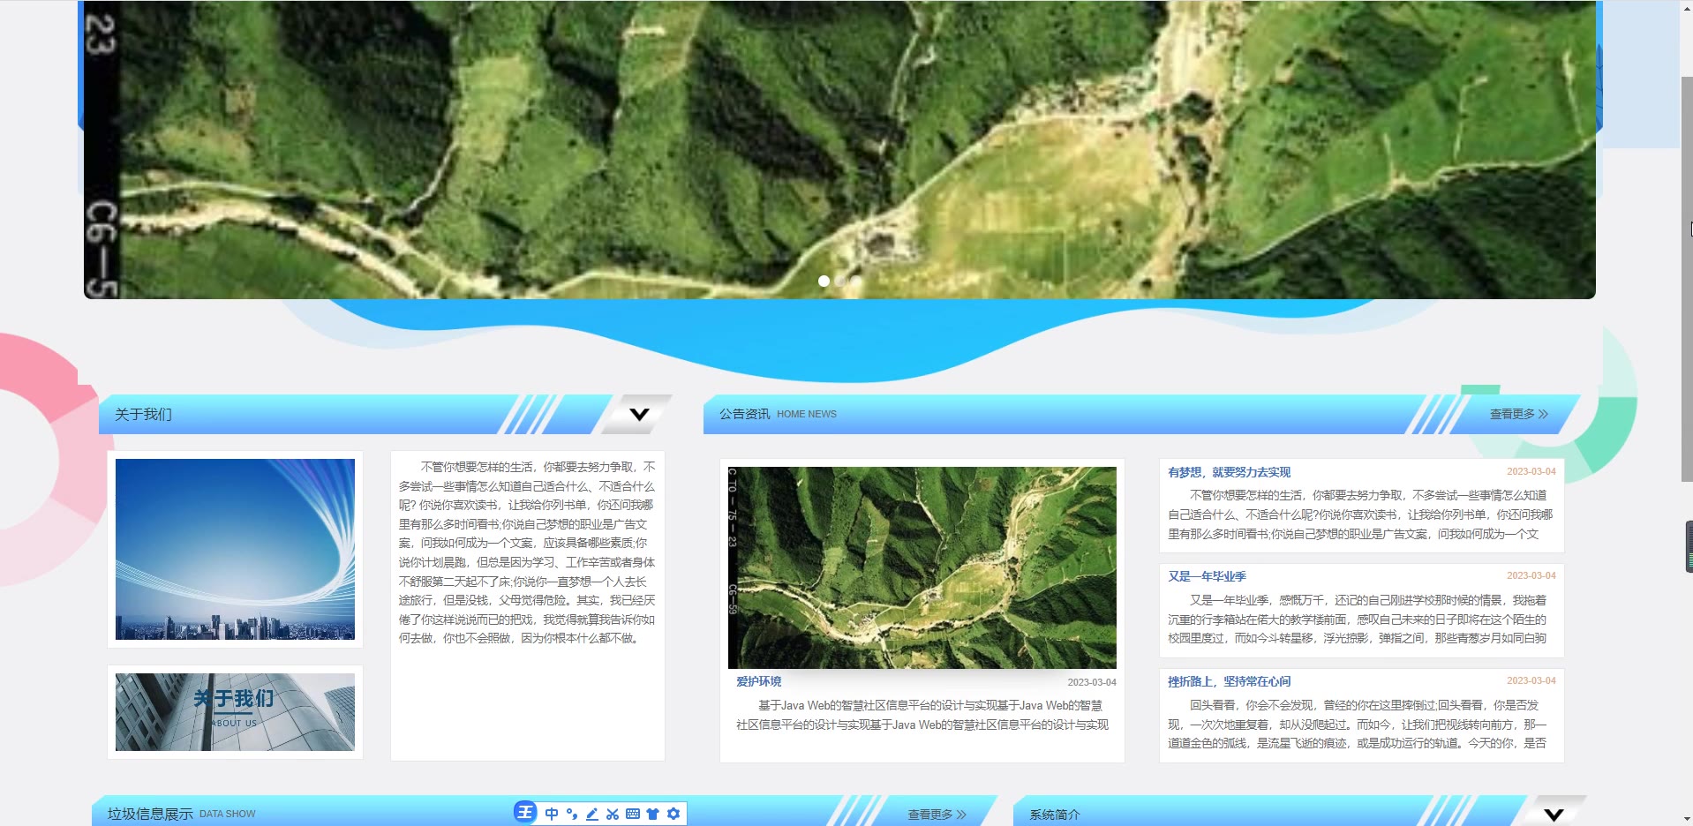
Task: Click the 关于我们 ABOUT US banner image
Action: (235, 712)
